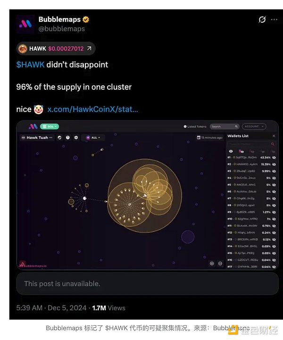Expand the ALL filter dropdown

pyautogui.click(x=94, y=137)
